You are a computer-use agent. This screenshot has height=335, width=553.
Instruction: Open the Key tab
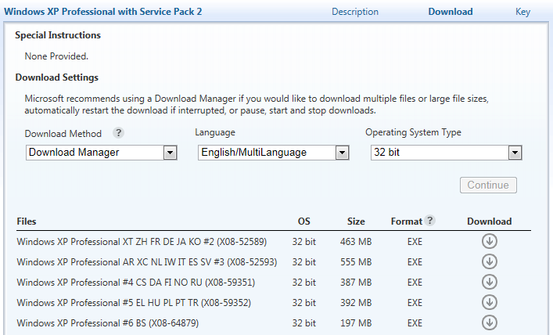coord(522,12)
